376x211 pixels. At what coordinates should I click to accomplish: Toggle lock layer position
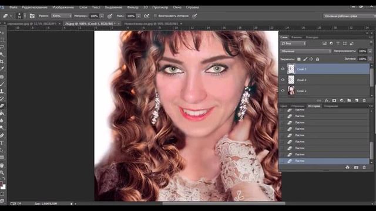click(311, 59)
